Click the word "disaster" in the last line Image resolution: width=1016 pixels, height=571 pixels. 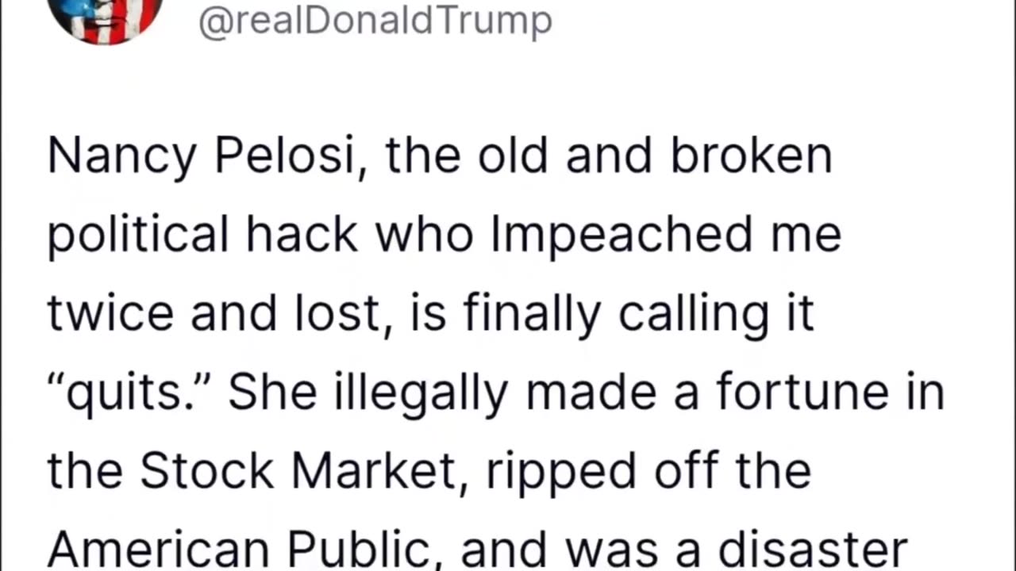click(x=813, y=549)
